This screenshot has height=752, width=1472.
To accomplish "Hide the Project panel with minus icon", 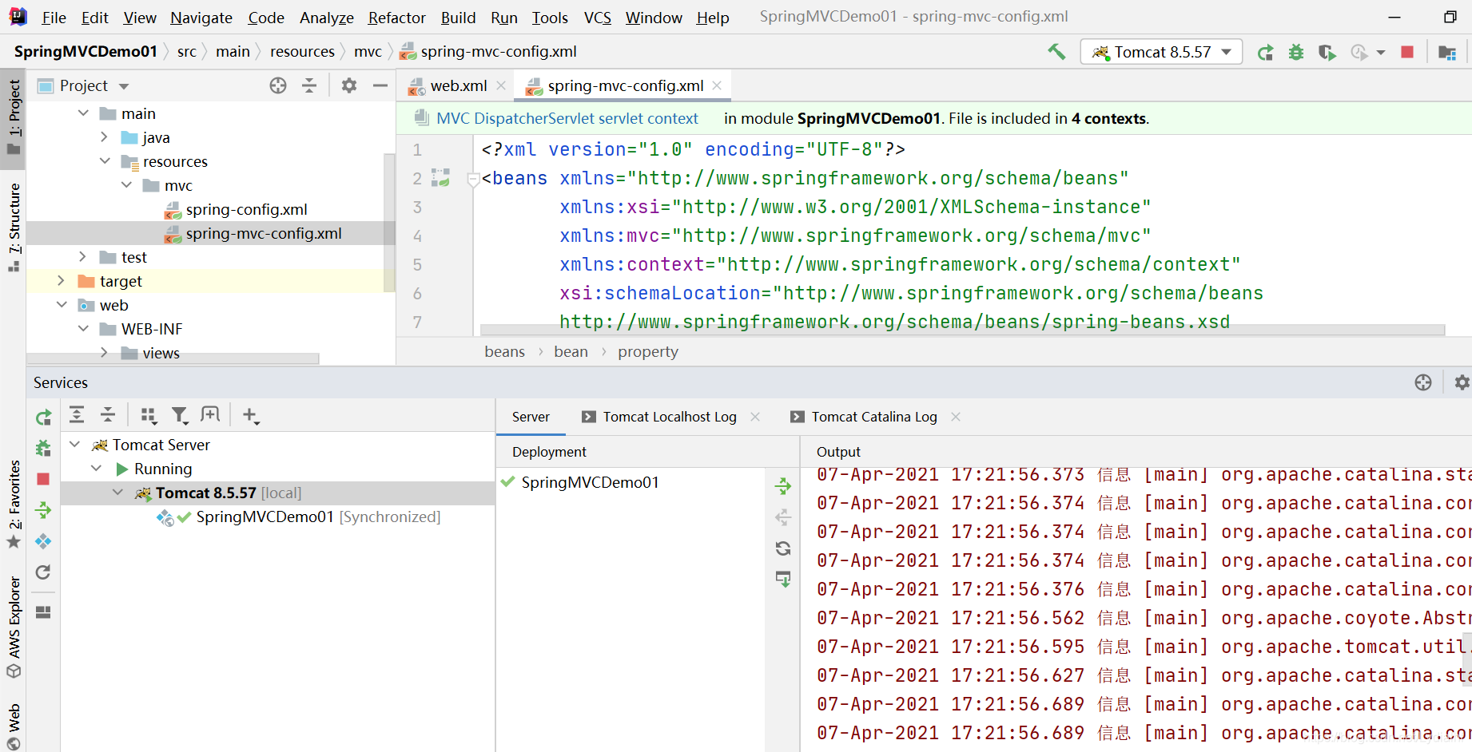I will click(x=380, y=85).
